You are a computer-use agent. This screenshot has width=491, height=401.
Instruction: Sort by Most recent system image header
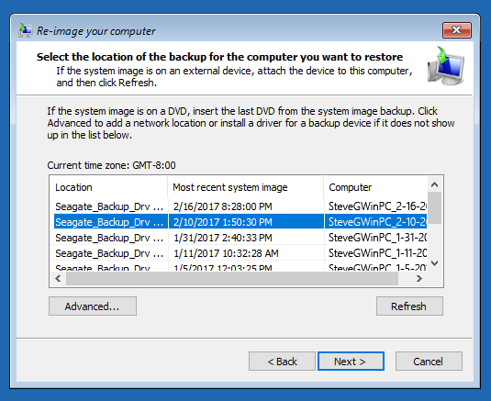tap(246, 187)
